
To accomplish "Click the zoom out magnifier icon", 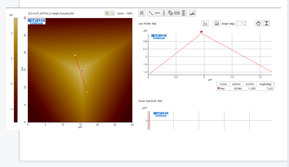I will pyautogui.click(x=112, y=13).
